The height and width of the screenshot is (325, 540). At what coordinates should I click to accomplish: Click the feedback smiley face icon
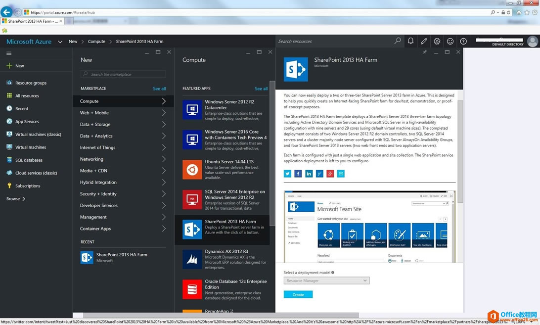coord(450,42)
